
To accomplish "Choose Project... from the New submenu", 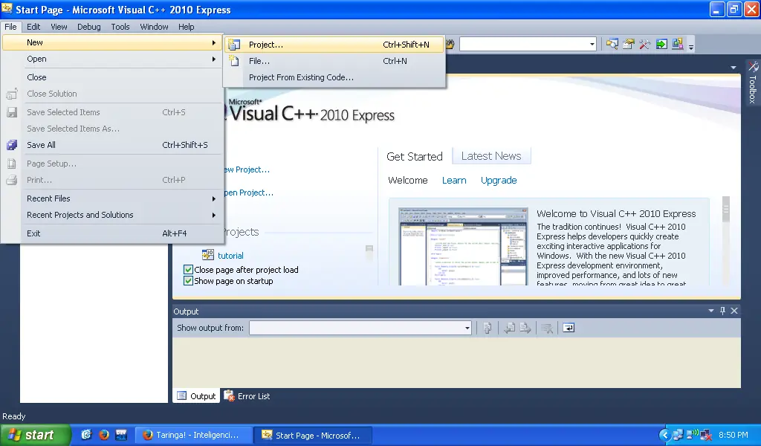I will pyautogui.click(x=334, y=45).
